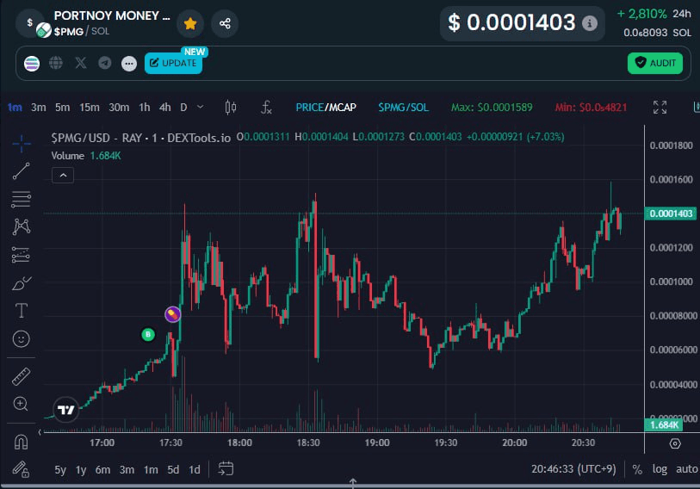Set range to 5d
Viewport: 700px width, 489px height.
pos(173,469)
